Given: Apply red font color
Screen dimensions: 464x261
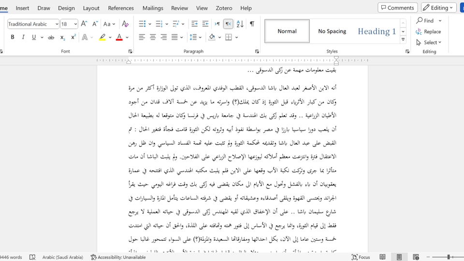Looking at the screenshot, I should coord(119,37).
